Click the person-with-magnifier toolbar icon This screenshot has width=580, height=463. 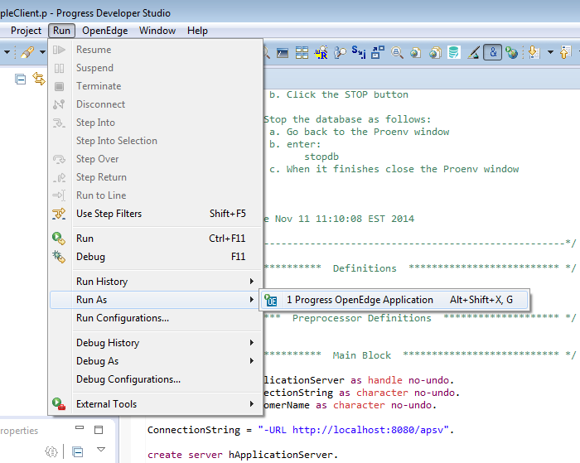click(340, 53)
